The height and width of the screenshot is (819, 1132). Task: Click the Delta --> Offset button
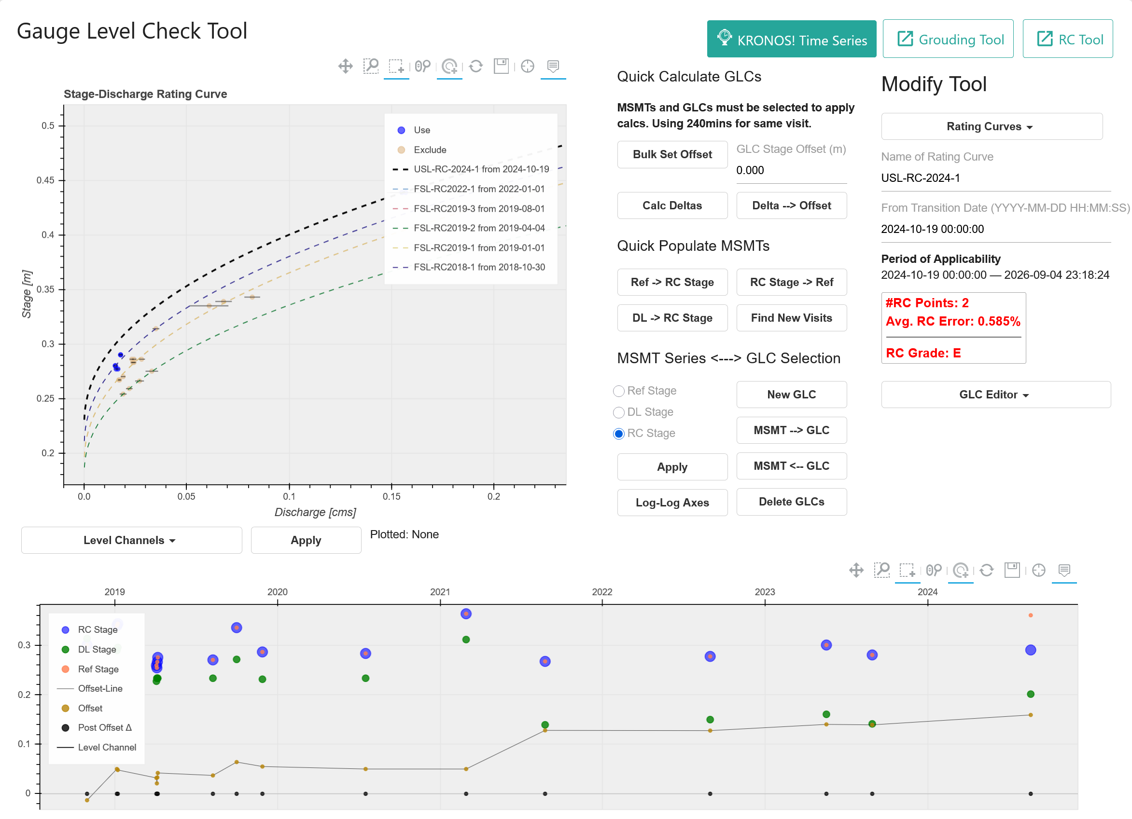(792, 206)
